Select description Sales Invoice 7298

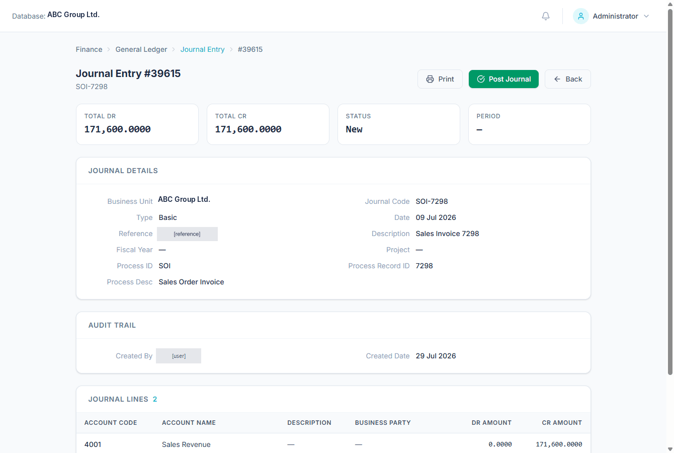coord(448,234)
